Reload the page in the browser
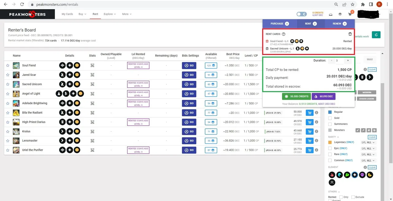Screen dimensions: 393x201 point(22,5)
